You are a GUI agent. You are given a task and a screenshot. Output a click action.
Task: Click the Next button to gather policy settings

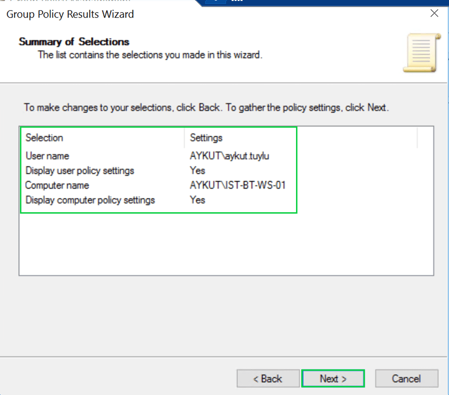click(x=333, y=379)
